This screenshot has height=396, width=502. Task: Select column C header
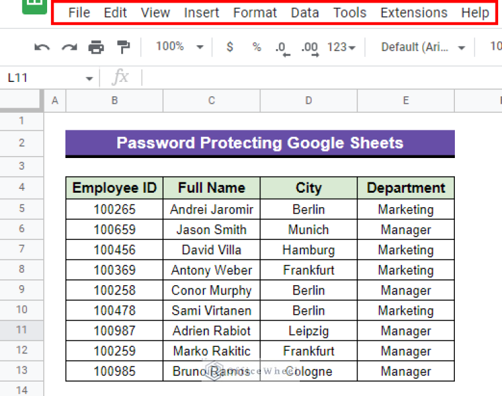tap(211, 101)
